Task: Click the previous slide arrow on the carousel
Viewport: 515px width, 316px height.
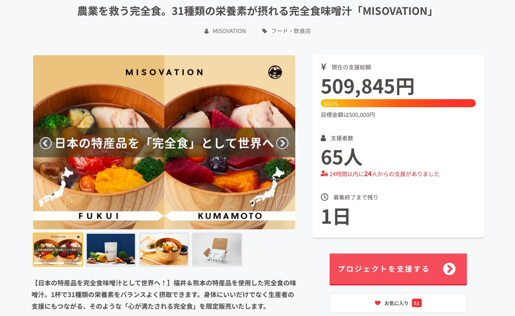Action: (46, 143)
